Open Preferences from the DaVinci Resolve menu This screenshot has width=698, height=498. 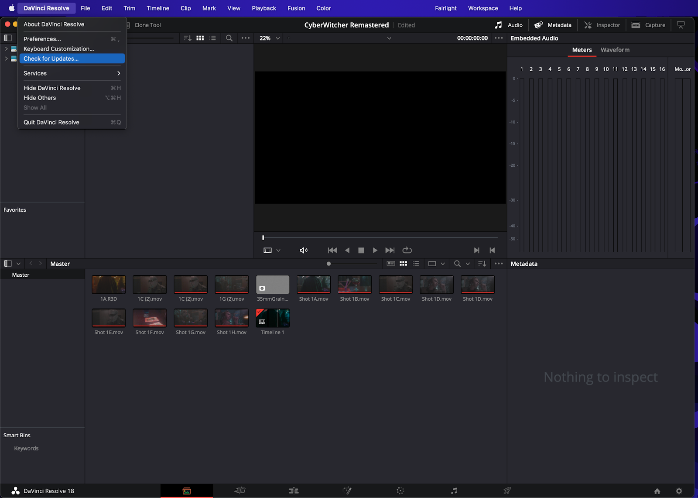[72, 39]
